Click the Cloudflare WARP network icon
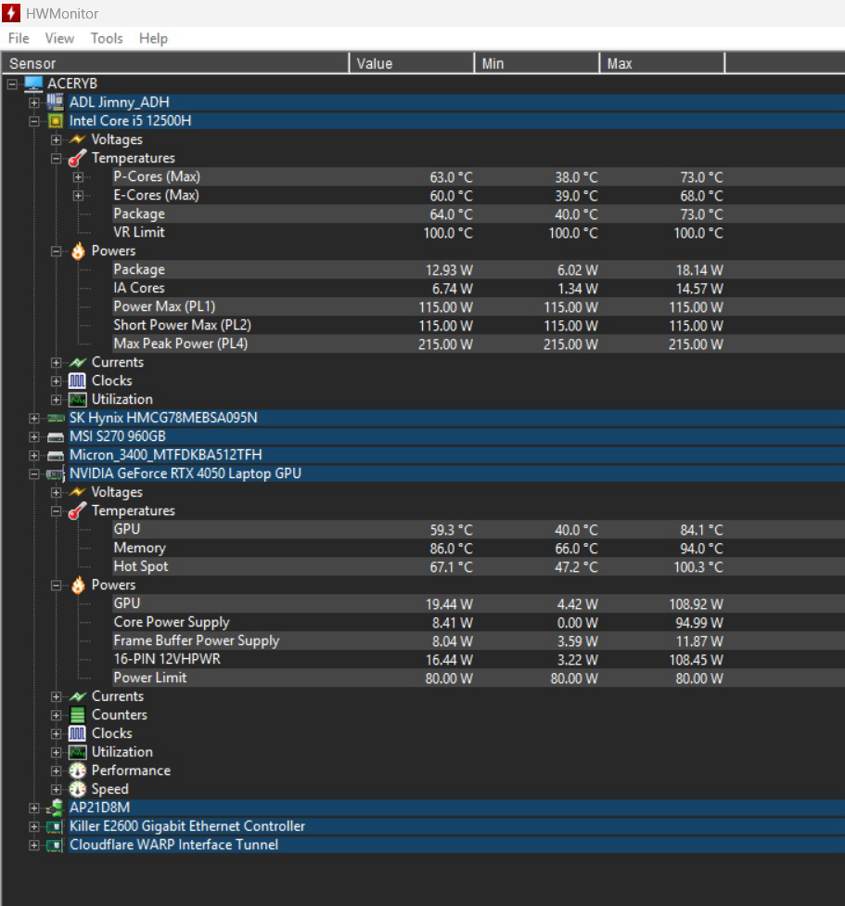Image resolution: width=845 pixels, height=906 pixels. coord(56,846)
